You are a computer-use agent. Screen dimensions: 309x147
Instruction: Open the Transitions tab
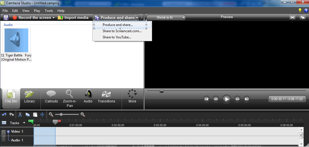tap(106, 96)
